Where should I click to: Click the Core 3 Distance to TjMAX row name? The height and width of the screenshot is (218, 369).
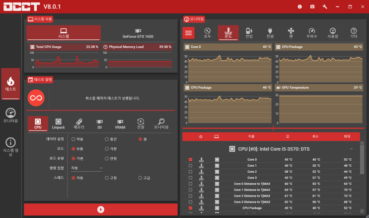(x=252, y=202)
